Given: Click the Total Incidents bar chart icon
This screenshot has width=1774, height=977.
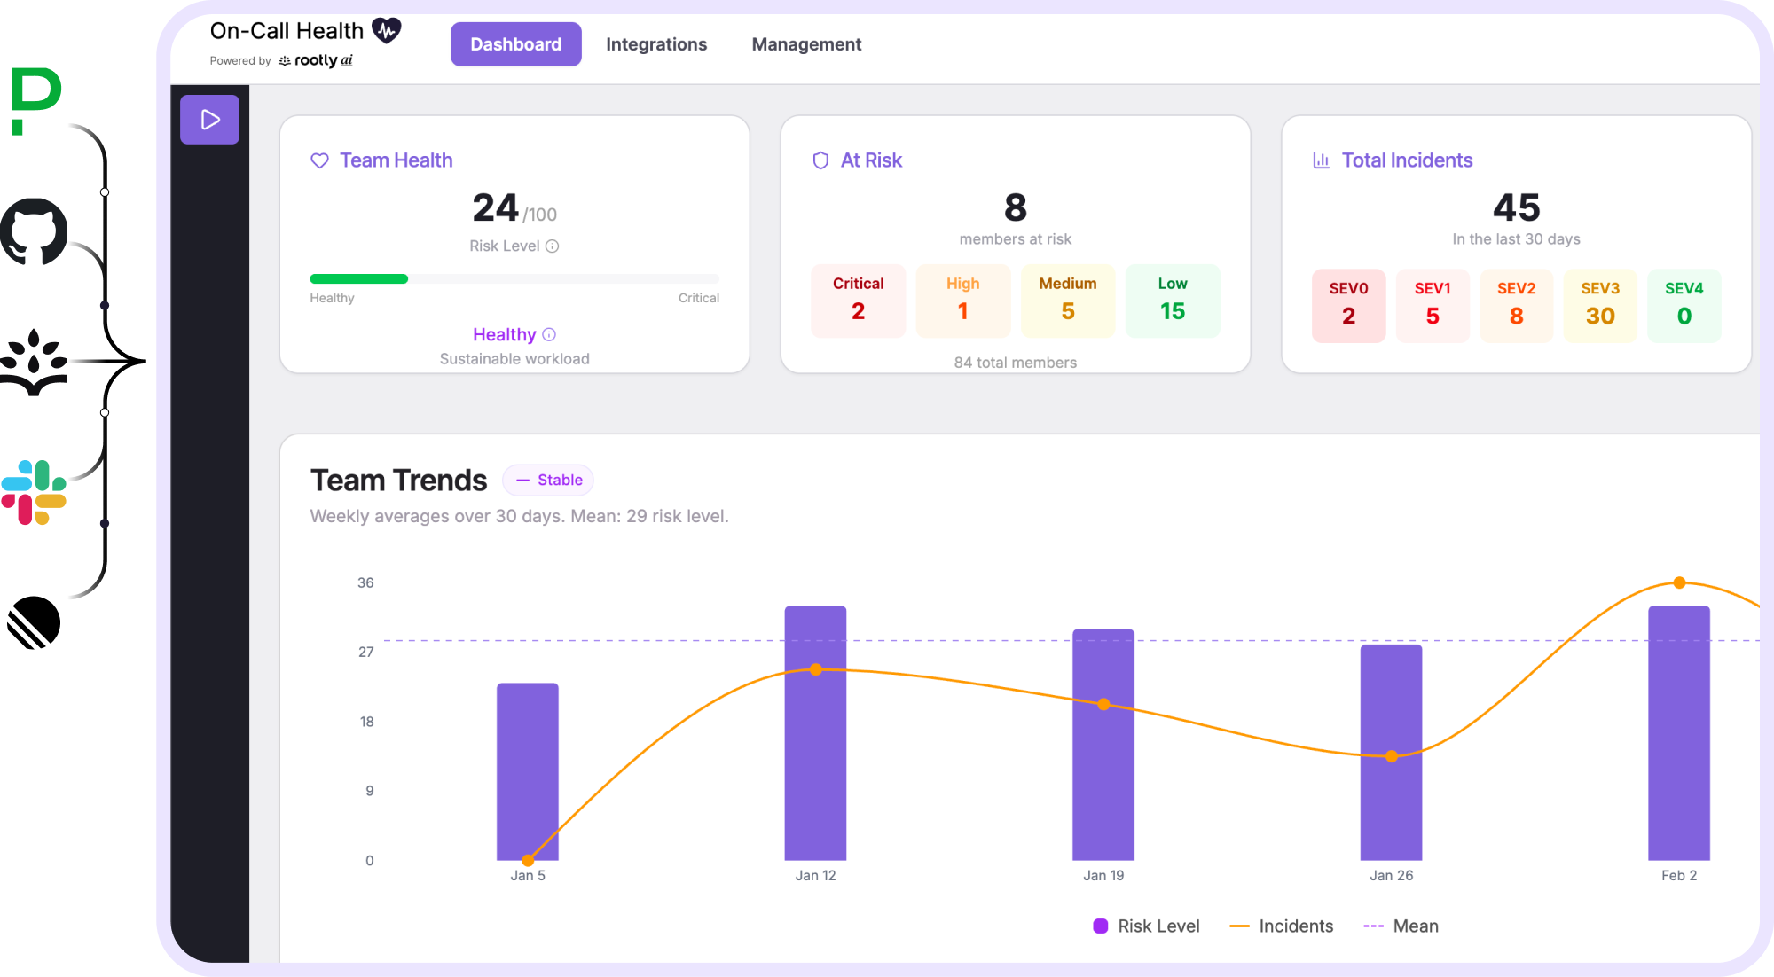Looking at the screenshot, I should click(1322, 160).
